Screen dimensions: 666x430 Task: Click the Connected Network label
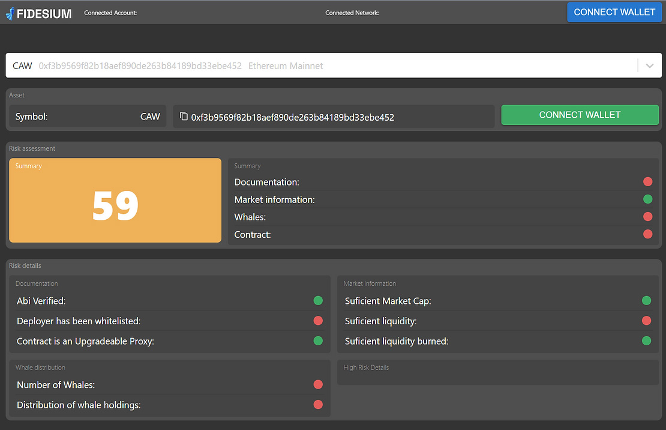click(x=352, y=13)
